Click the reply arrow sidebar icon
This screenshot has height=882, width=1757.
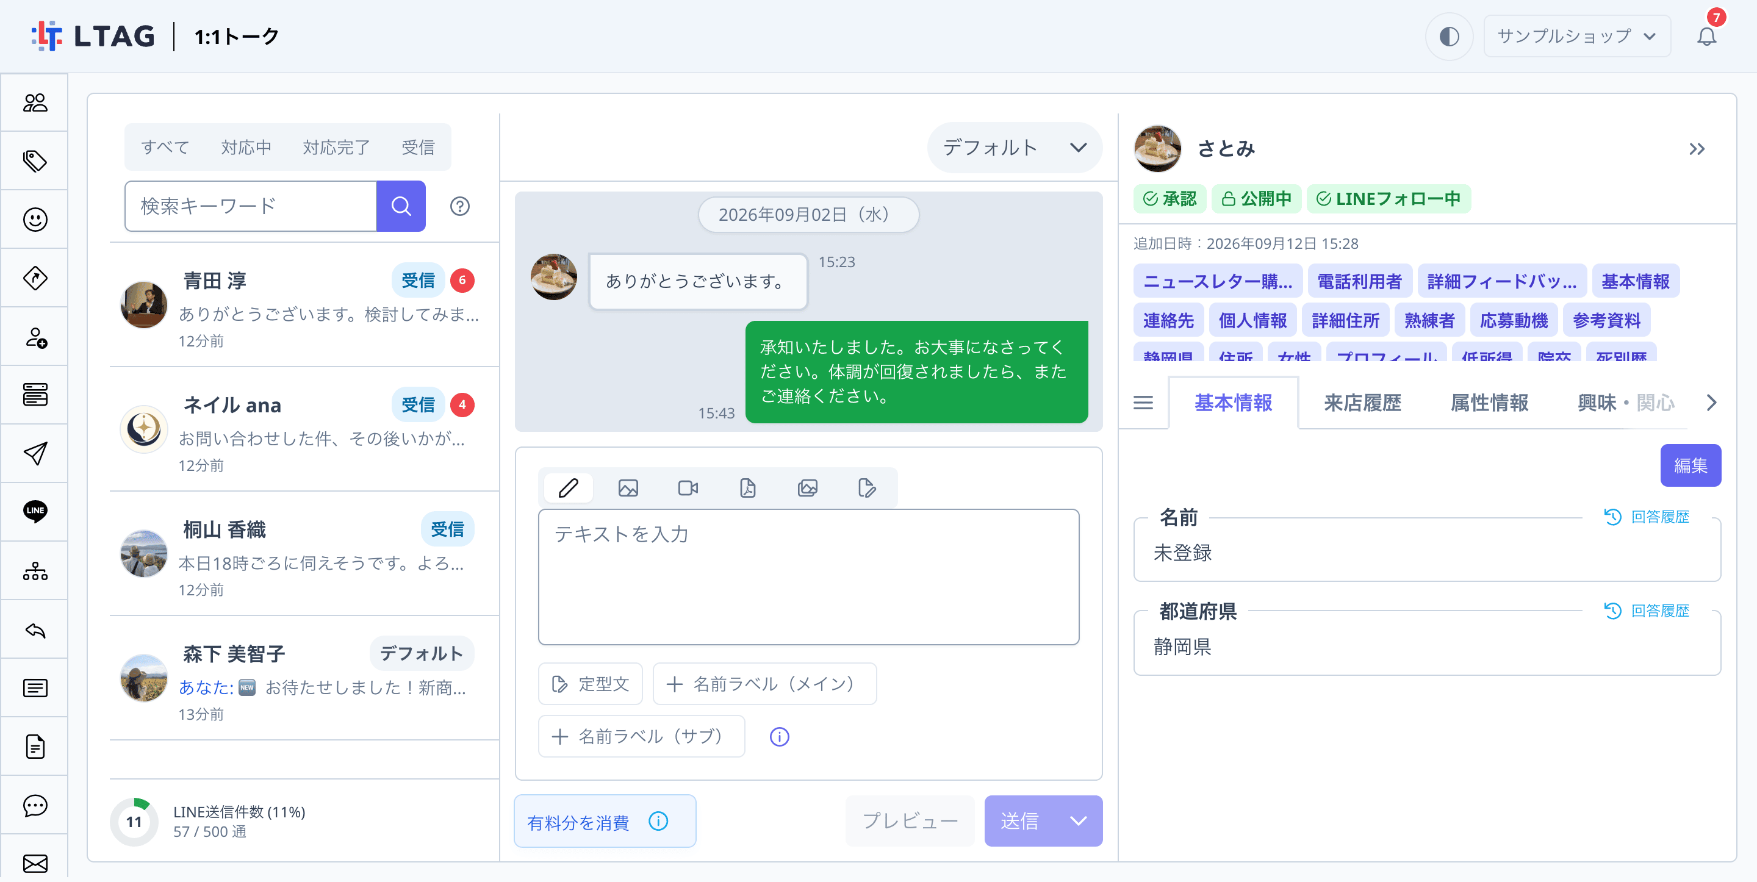tap(35, 629)
